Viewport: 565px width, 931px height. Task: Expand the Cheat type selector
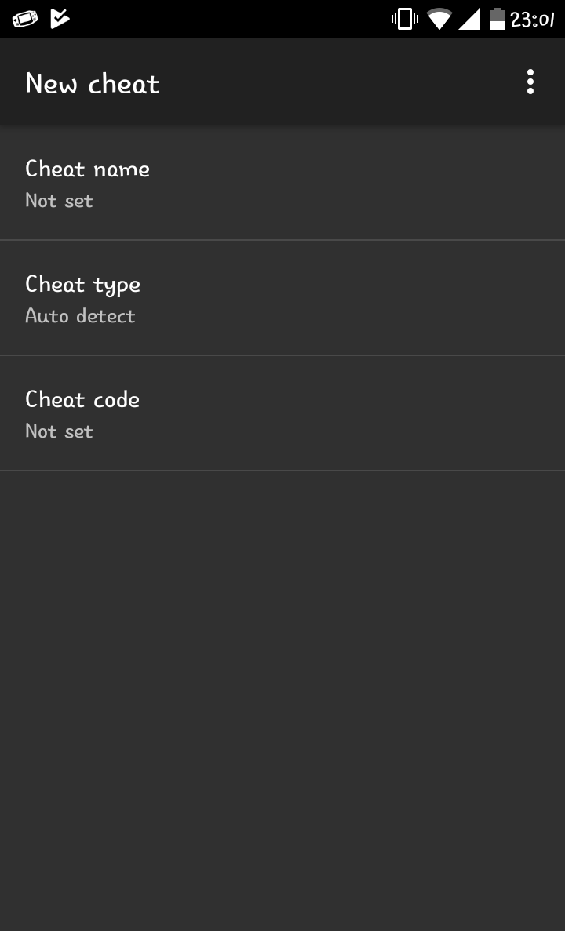click(x=282, y=299)
